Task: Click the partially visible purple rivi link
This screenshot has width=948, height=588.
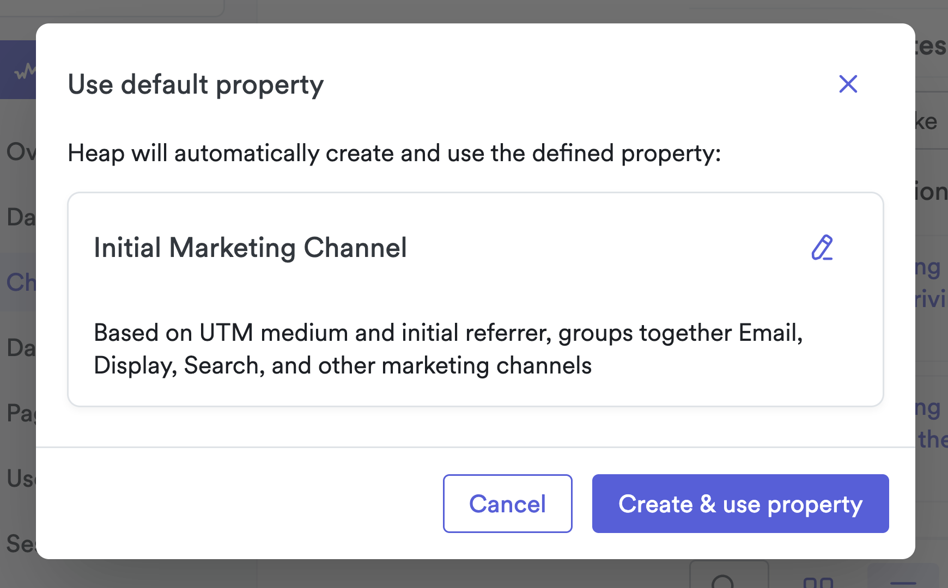Action: pos(931,299)
